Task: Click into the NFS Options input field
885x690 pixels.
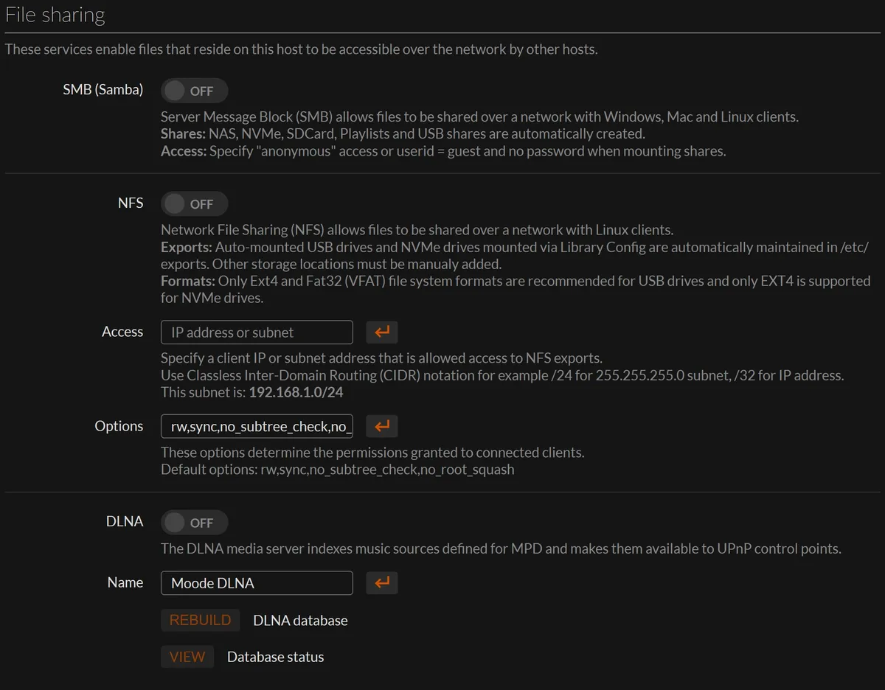Action: pyautogui.click(x=257, y=426)
